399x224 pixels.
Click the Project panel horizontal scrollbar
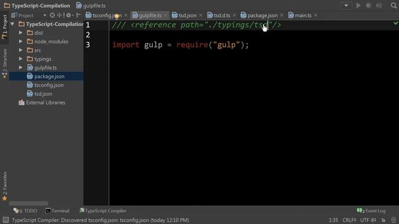29,203
